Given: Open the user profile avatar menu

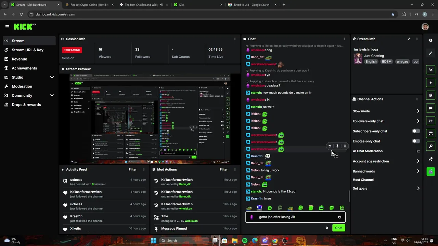Looking at the screenshot, I should coord(425,27).
